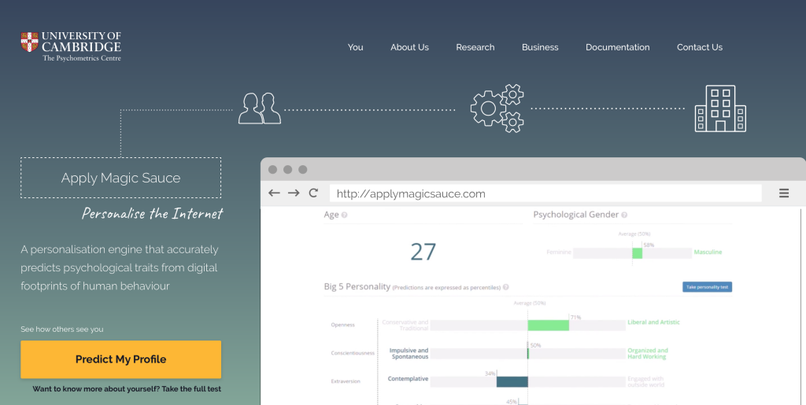Click the Take personality test button
The image size is (806, 405).
(x=708, y=287)
